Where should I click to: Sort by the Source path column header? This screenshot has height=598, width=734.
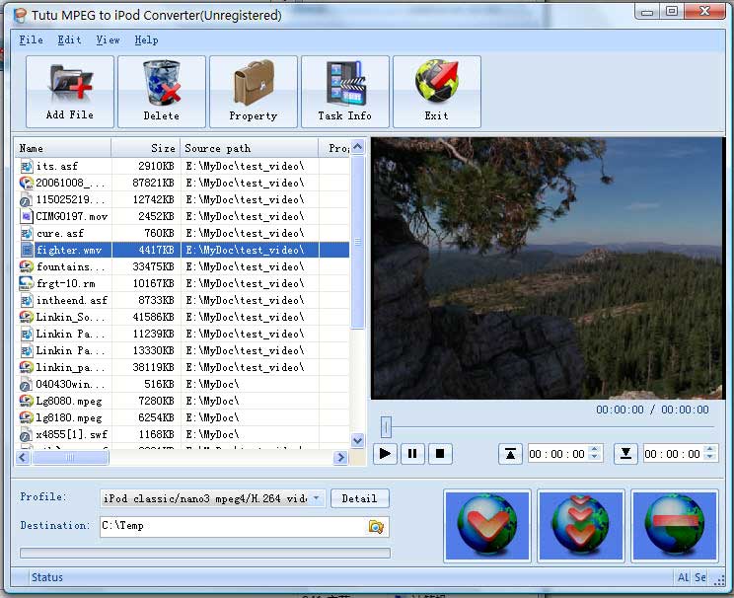coord(250,148)
